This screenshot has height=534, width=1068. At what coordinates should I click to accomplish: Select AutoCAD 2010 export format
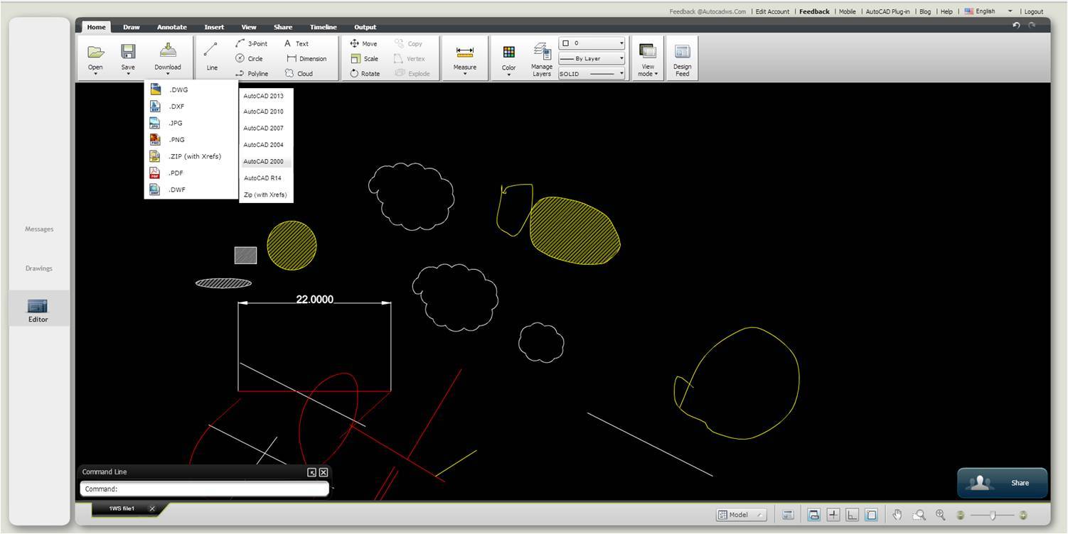point(264,111)
